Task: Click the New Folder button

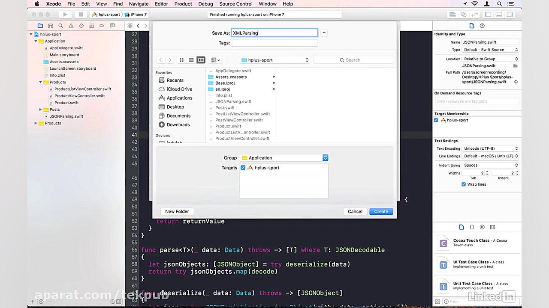Action: tap(177, 211)
